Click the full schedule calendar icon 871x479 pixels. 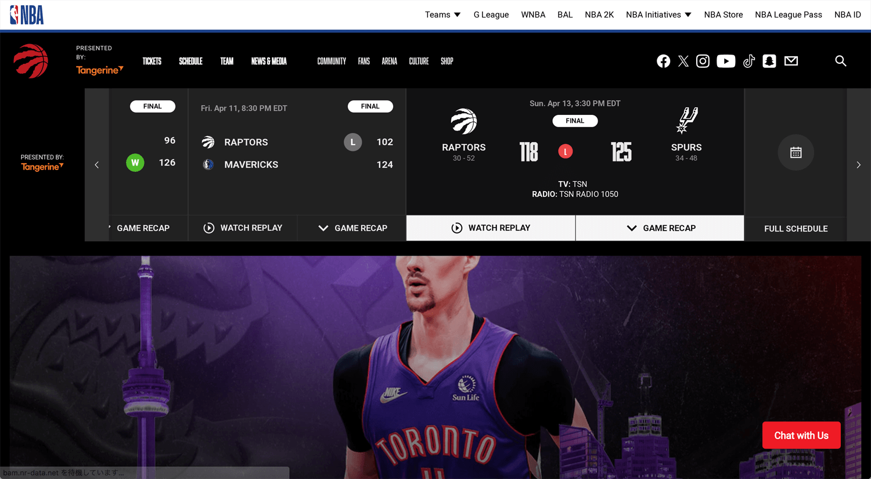796,153
